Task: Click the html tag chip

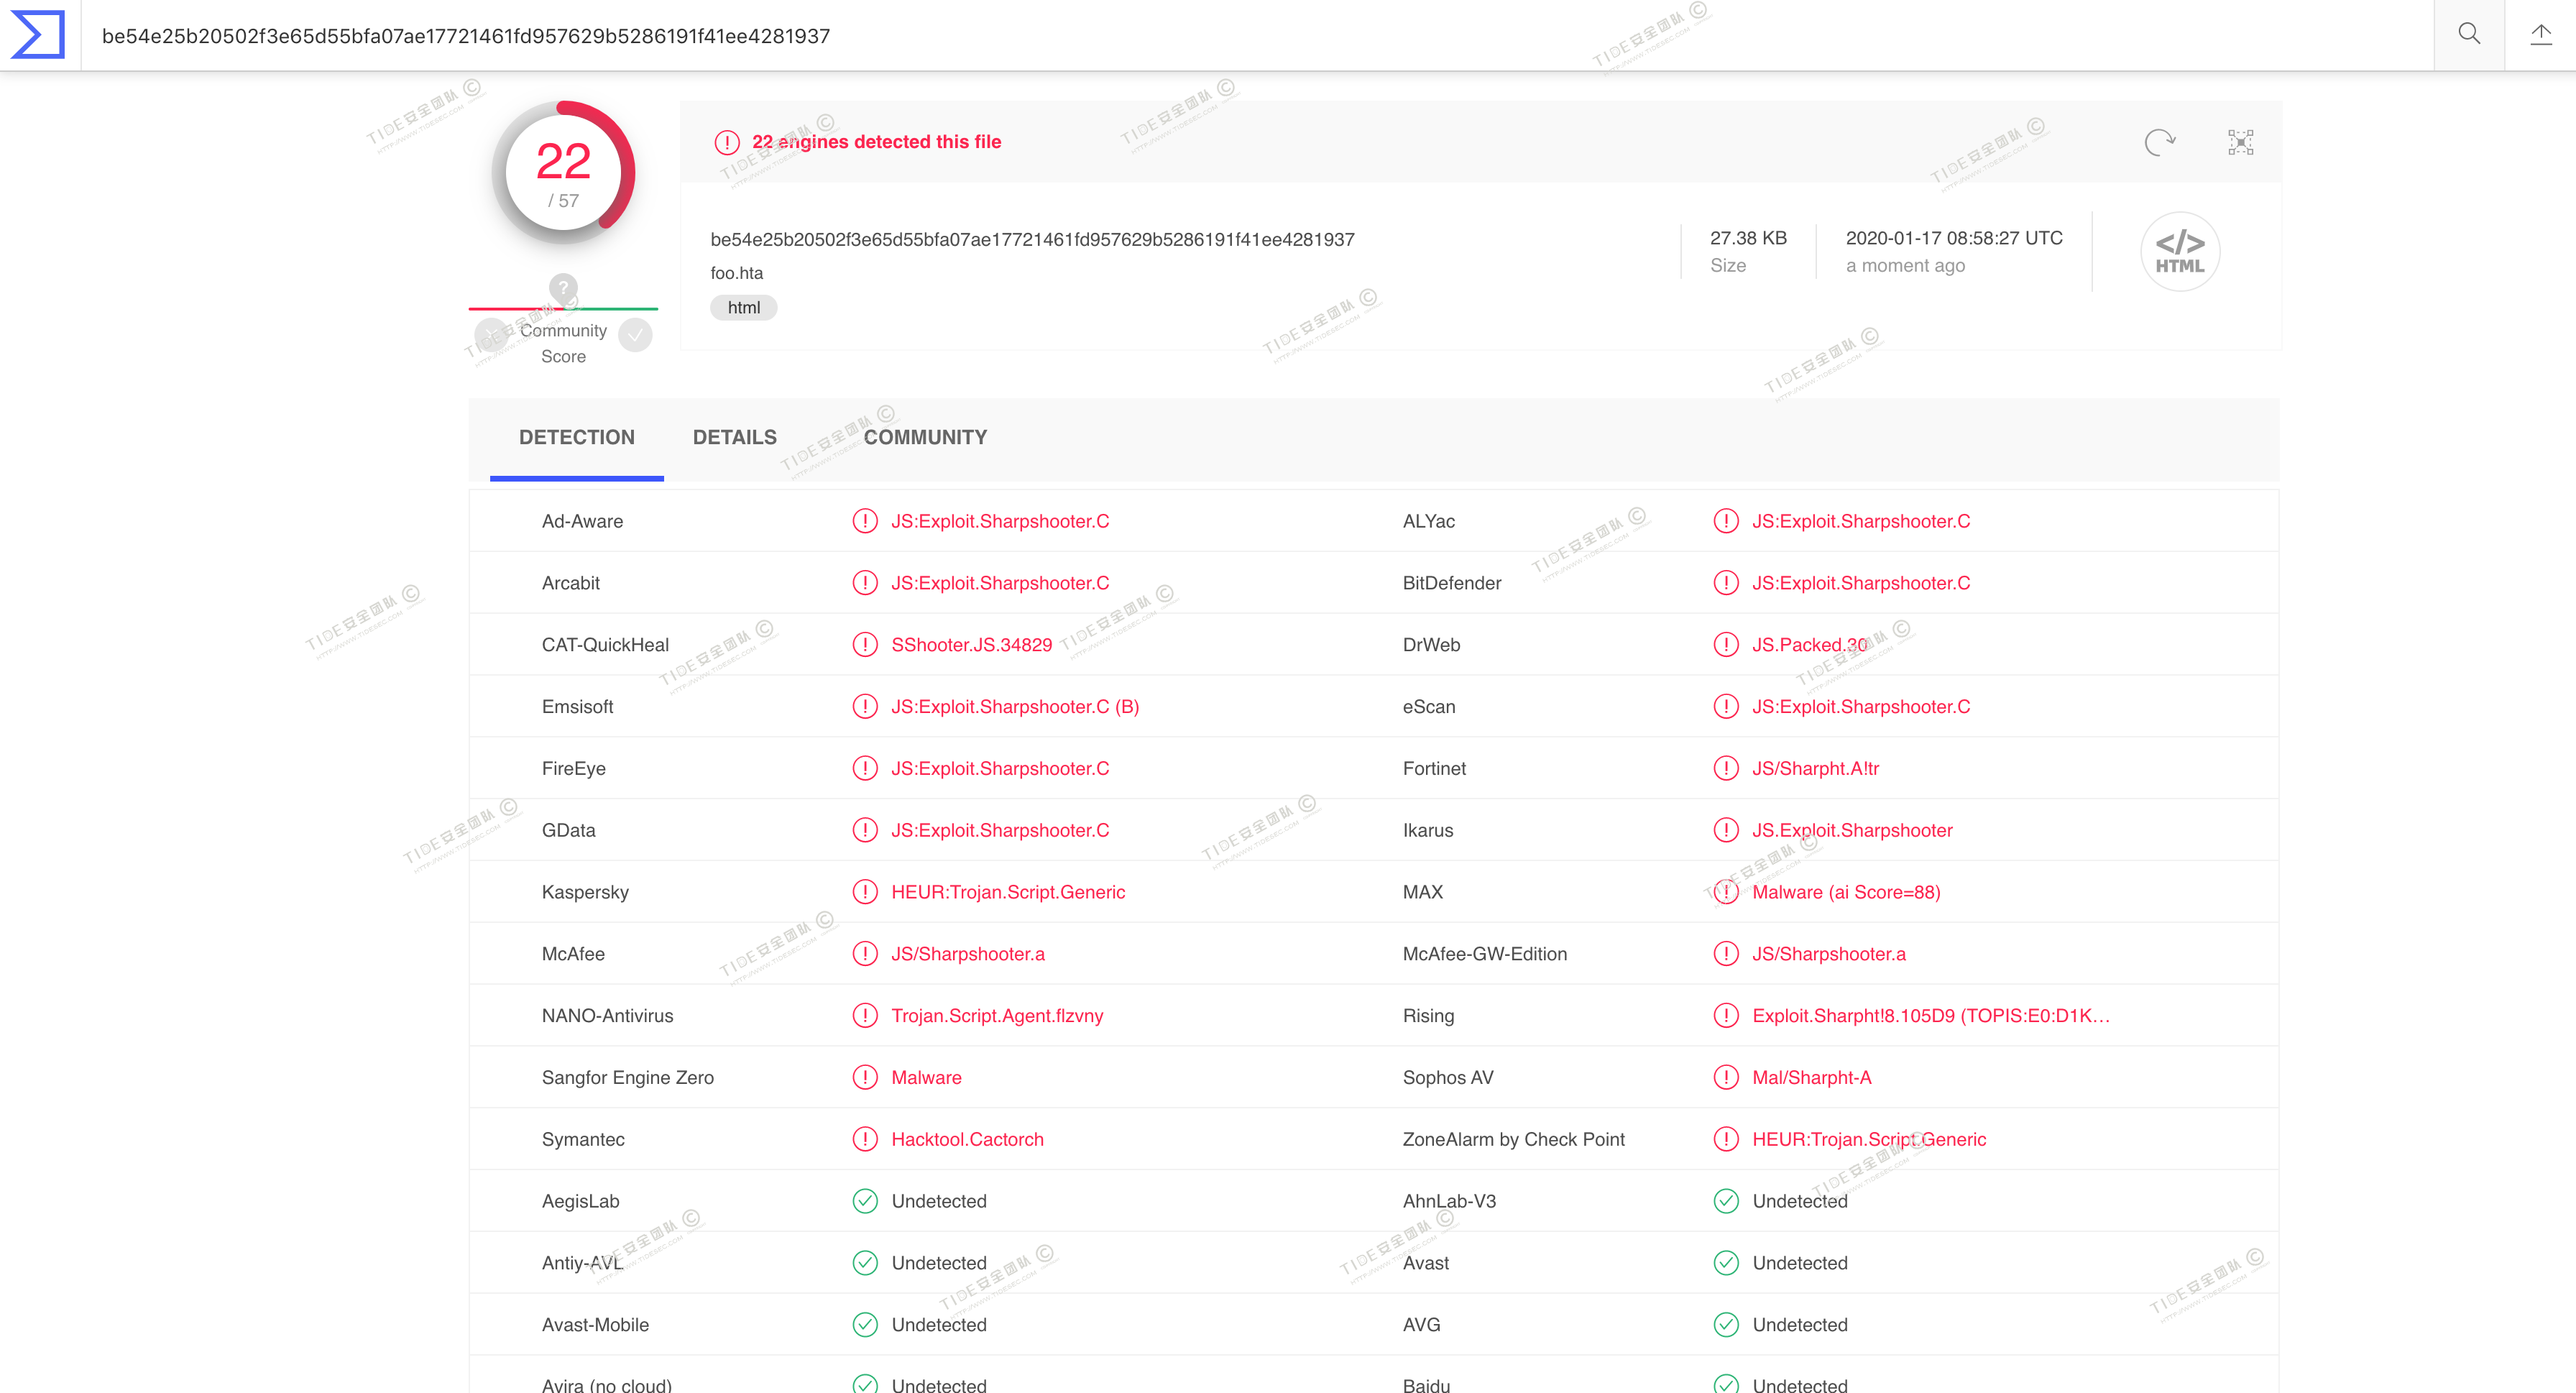Action: pyautogui.click(x=743, y=308)
